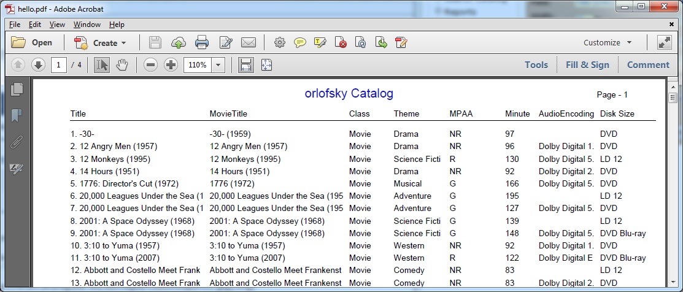Viewport: 683px width, 292px height.
Task: Open the Page Thumbnails side panel
Action: (x=17, y=89)
